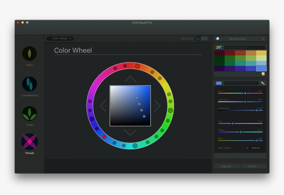Adjust the Blue slider handle

(256, 140)
